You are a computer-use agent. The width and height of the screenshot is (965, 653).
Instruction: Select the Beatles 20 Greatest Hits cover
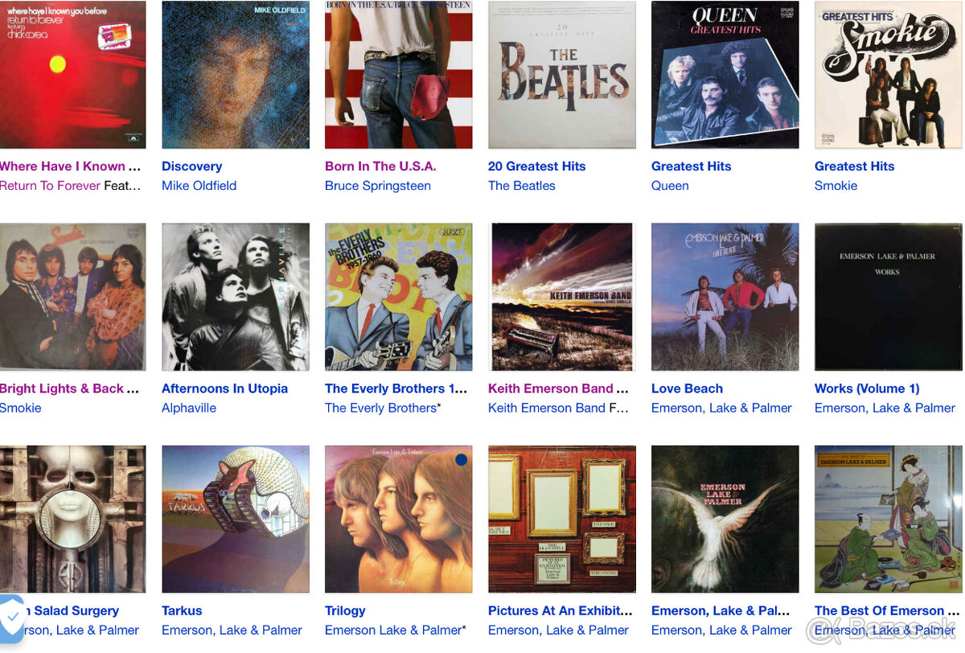562,75
